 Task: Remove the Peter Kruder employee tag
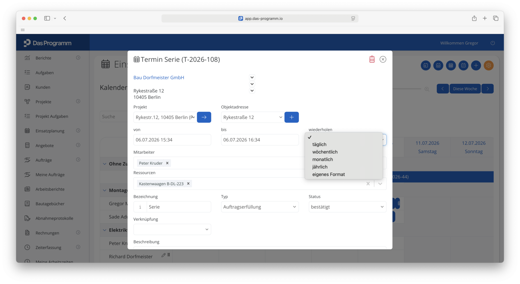[167, 163]
